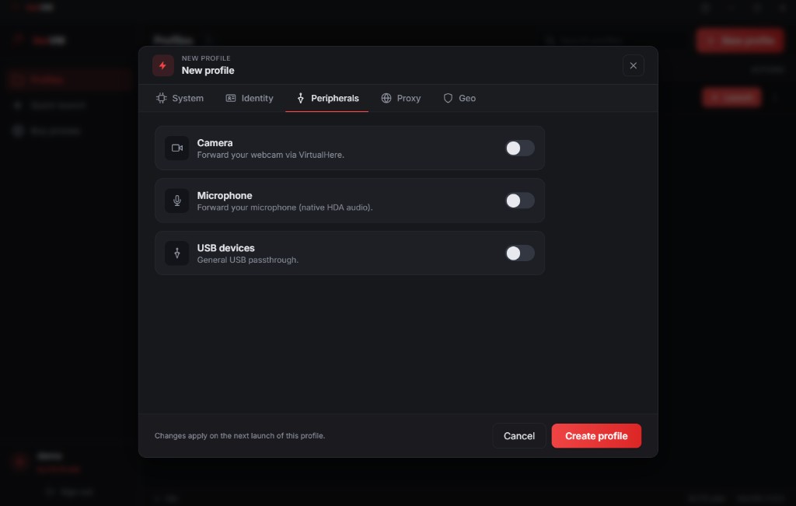Turn on Microphone forwarding toggle
The width and height of the screenshot is (796, 506).
[x=520, y=201]
